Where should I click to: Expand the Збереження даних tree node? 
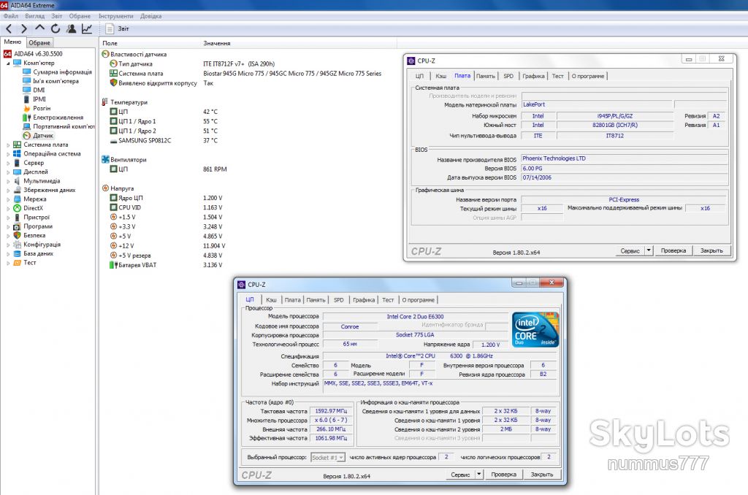pyautogui.click(x=8, y=191)
